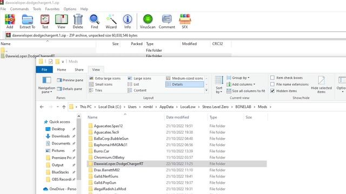This screenshot has height=194, width=346.
Task: Click the WinRAR Add toolbar icon
Action: click(10, 22)
